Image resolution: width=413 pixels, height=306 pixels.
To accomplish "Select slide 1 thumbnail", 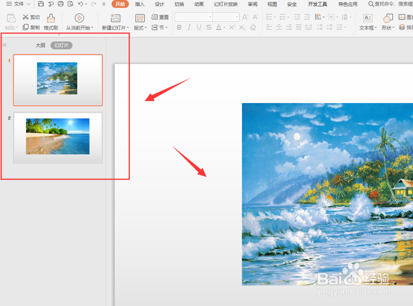I will [58, 80].
